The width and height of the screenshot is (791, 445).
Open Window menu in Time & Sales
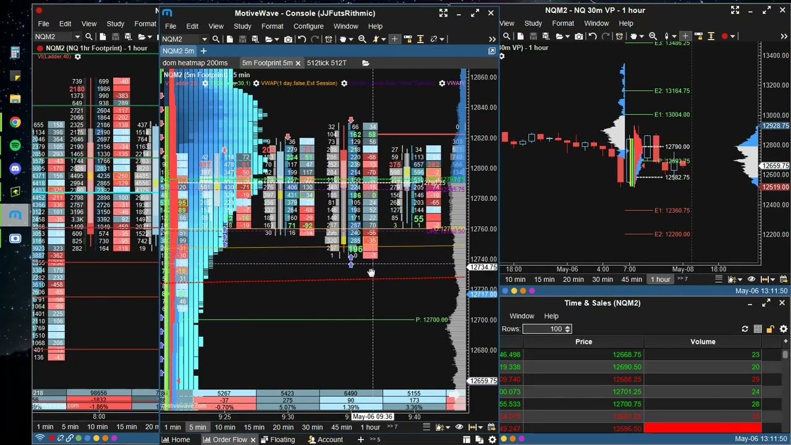pos(522,316)
